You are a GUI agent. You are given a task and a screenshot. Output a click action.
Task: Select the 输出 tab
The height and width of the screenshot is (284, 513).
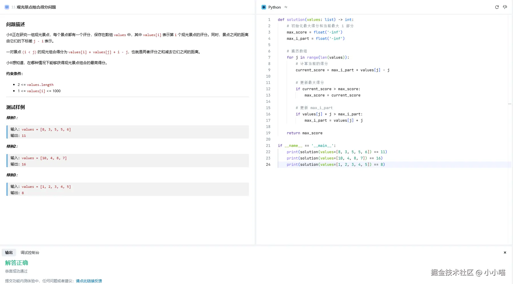point(9,253)
